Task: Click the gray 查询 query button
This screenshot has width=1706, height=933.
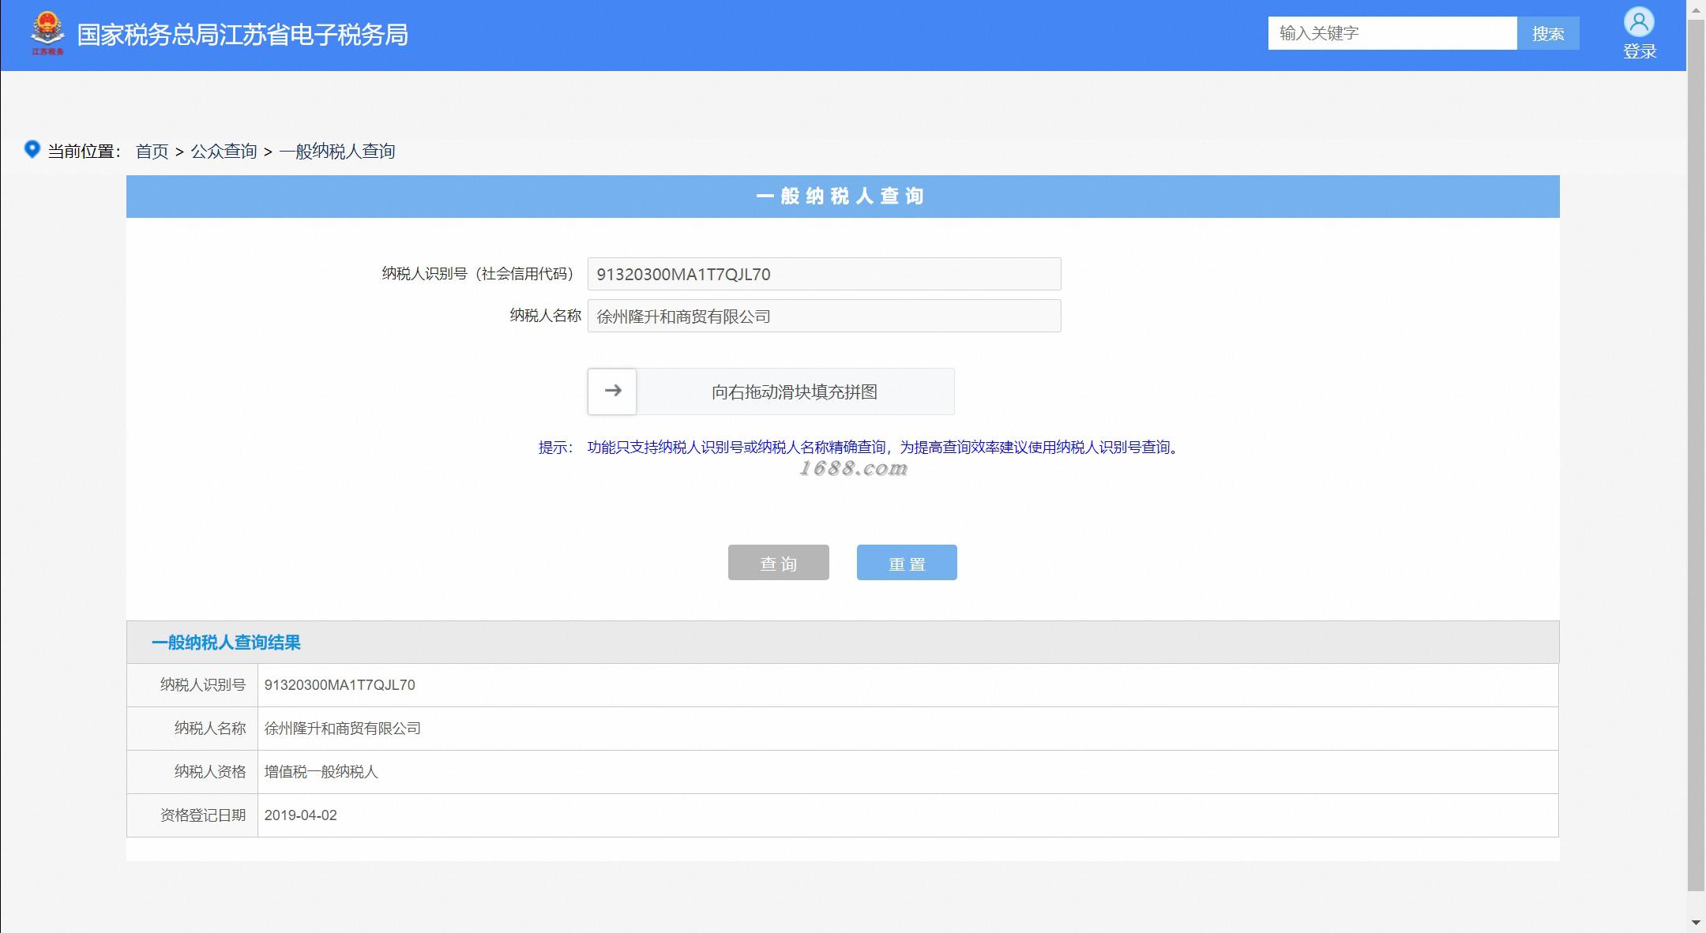Action: tap(778, 562)
